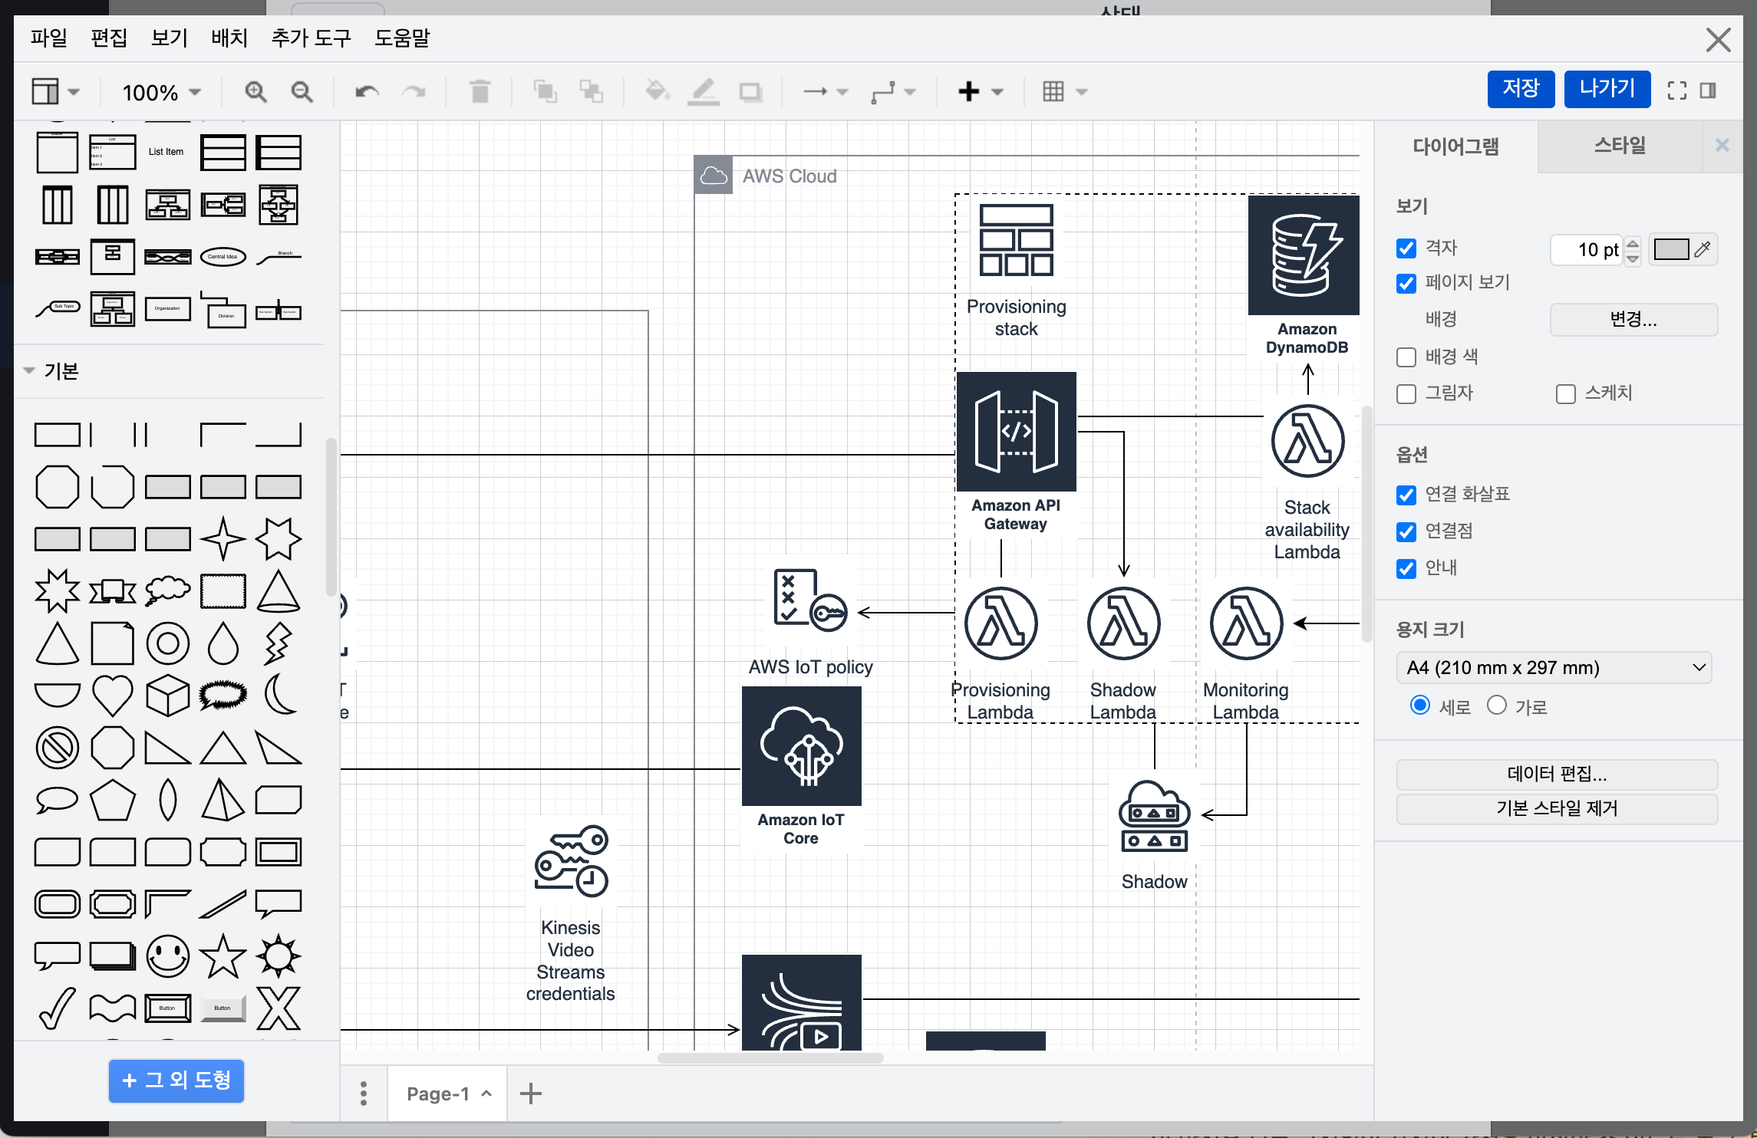Toggle the shadow toolbar icon
Image resolution: width=1757 pixels, height=1138 pixels.
[750, 92]
